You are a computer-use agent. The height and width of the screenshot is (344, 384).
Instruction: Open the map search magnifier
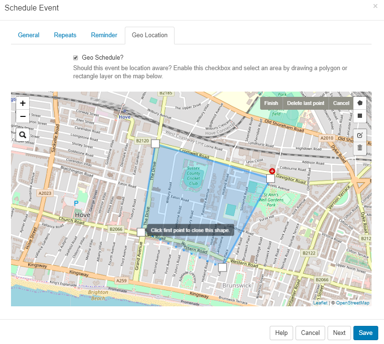click(22, 135)
